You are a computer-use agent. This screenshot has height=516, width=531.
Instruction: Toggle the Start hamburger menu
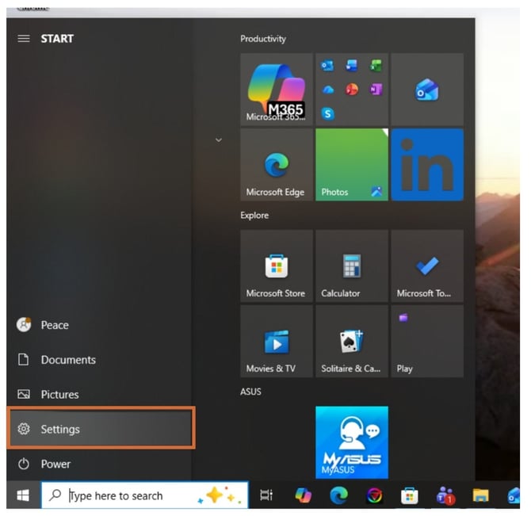click(x=24, y=39)
